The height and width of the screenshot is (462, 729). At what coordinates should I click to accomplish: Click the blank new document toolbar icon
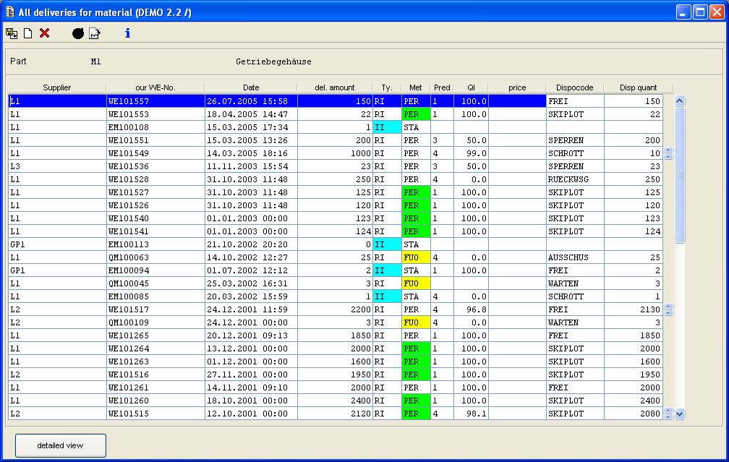tap(28, 33)
